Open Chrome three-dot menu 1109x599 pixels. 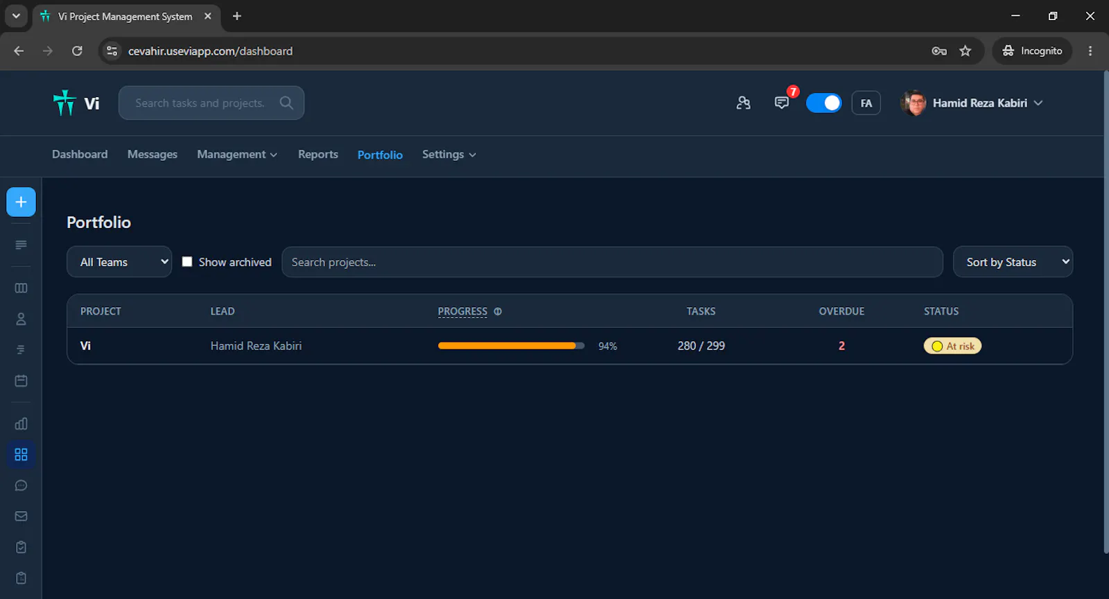(x=1090, y=51)
